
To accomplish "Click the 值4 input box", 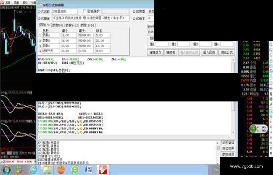I will (227, 44).
